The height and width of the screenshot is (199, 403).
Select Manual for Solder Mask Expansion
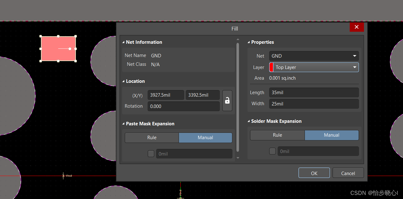332,135
